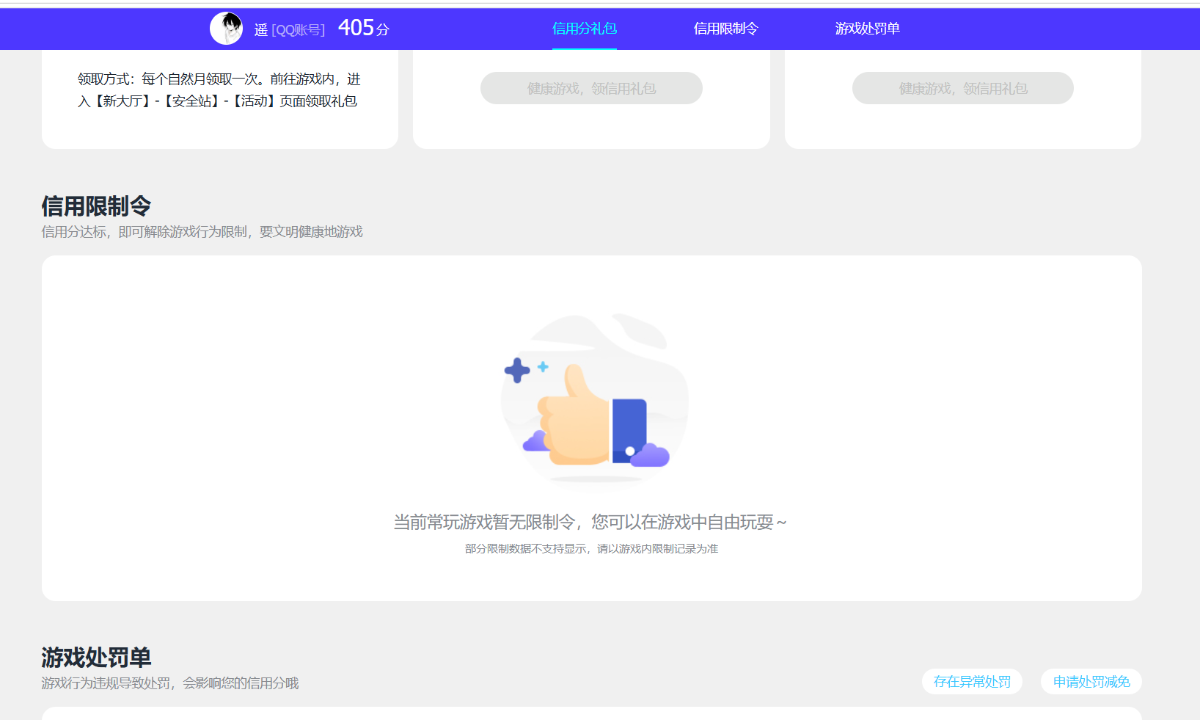This screenshot has width=1200, height=720.
Task: Go to the 游戏处罚单 tab
Action: 867,29
